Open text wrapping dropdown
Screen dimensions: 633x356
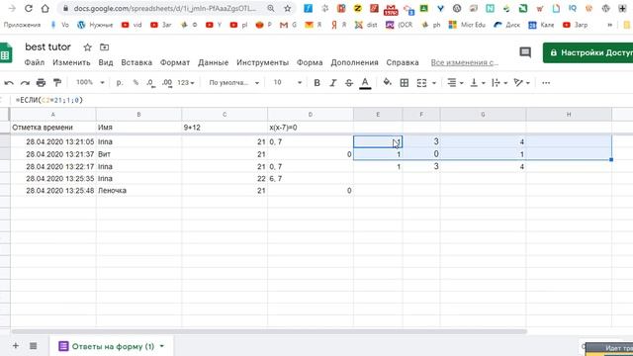pos(499,83)
